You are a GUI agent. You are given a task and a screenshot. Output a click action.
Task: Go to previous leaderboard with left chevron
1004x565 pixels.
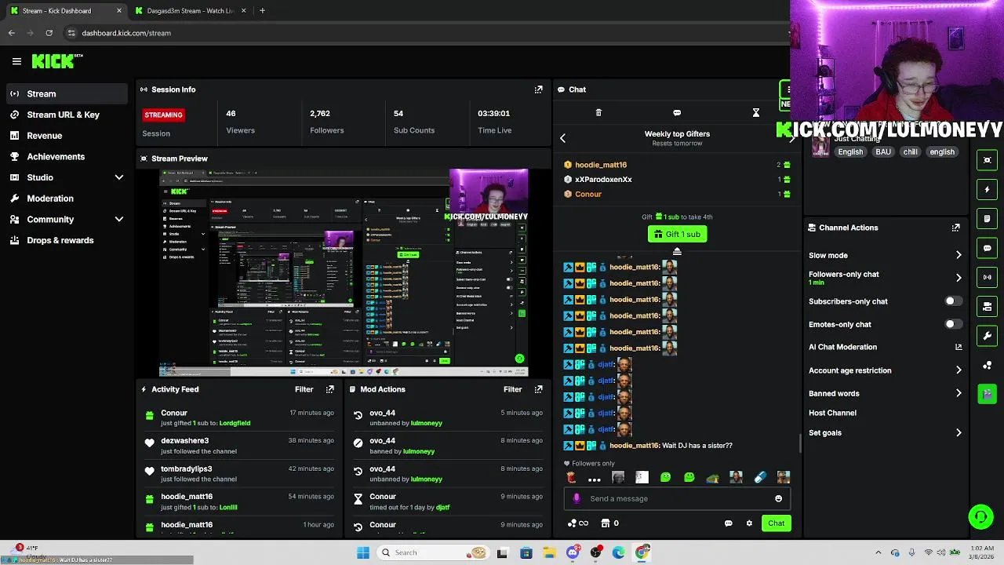pyautogui.click(x=562, y=139)
